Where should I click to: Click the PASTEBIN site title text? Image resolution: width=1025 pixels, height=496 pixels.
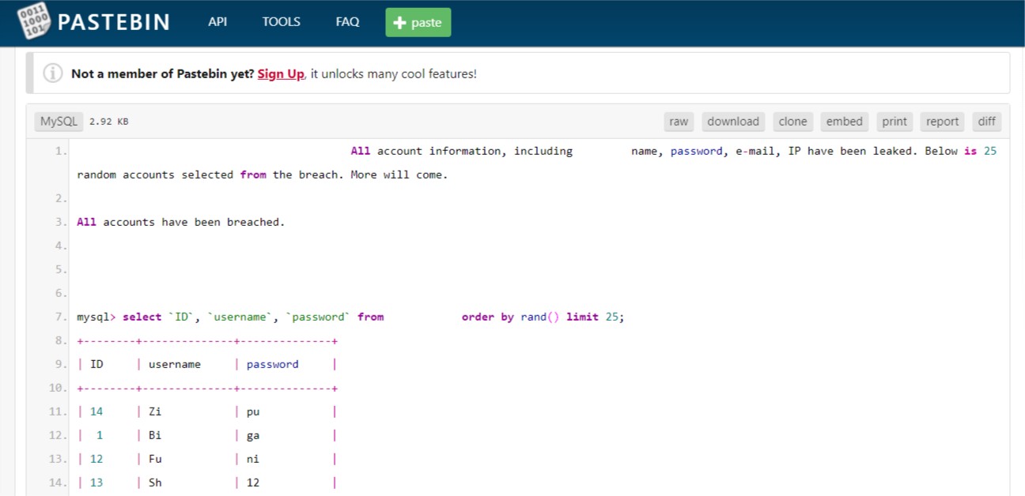[x=114, y=22]
